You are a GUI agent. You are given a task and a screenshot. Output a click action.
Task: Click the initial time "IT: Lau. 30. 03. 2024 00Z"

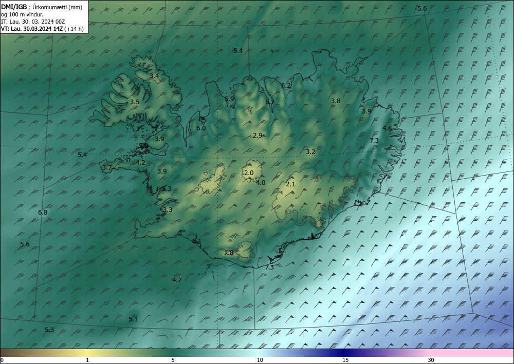(x=33, y=22)
